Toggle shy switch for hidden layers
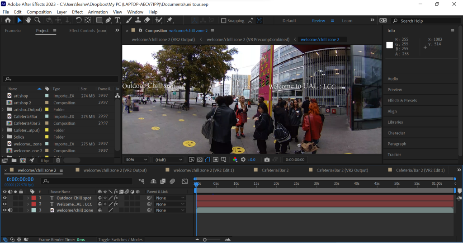463x243 pixels. click(153, 181)
